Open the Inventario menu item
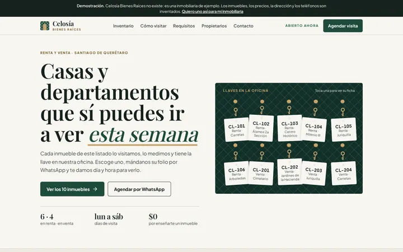 coord(123,26)
